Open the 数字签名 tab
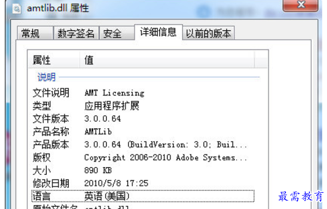The height and width of the screenshot is (209, 327). coord(76,33)
